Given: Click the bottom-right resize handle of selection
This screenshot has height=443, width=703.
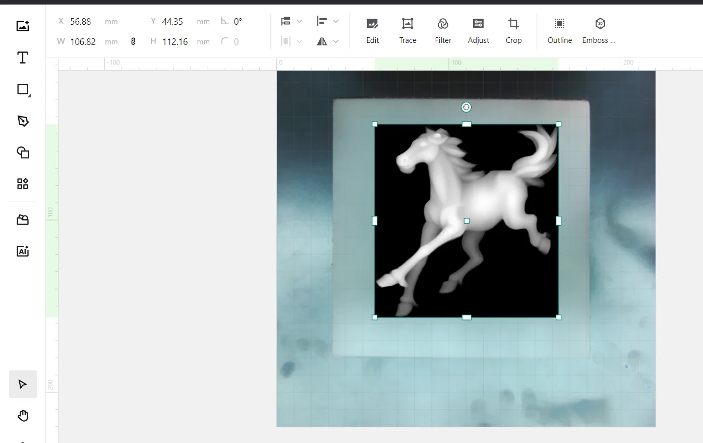Looking at the screenshot, I should tap(558, 317).
